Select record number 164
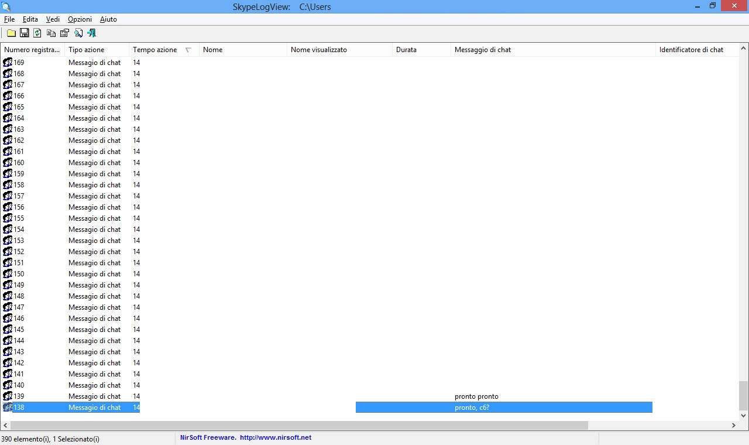This screenshot has width=749, height=445. [19, 118]
